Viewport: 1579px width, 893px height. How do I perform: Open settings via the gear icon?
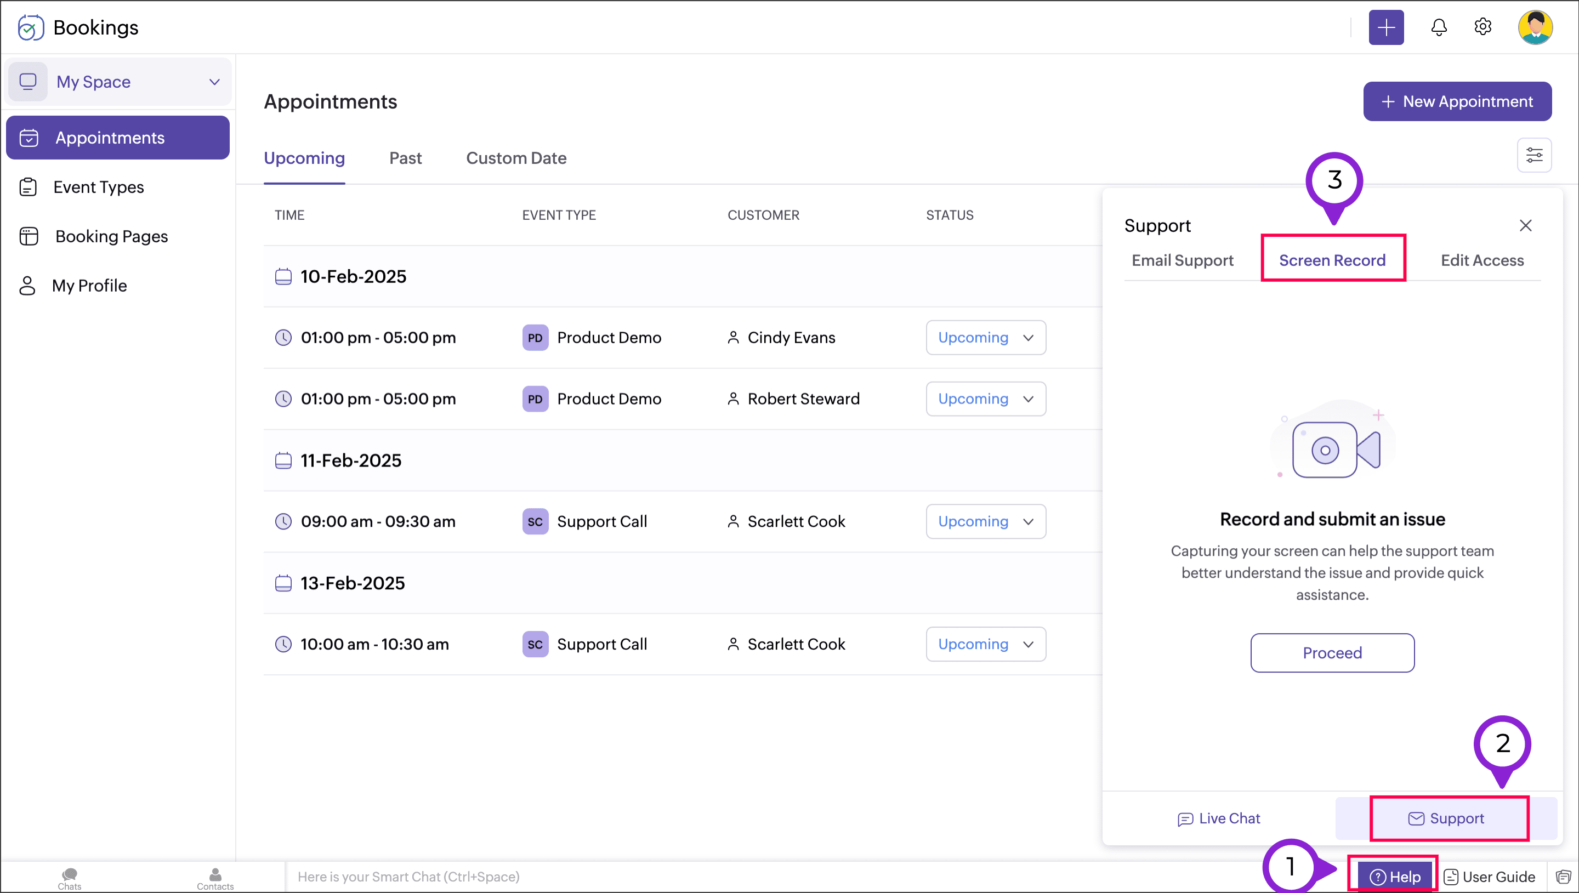[x=1483, y=27]
